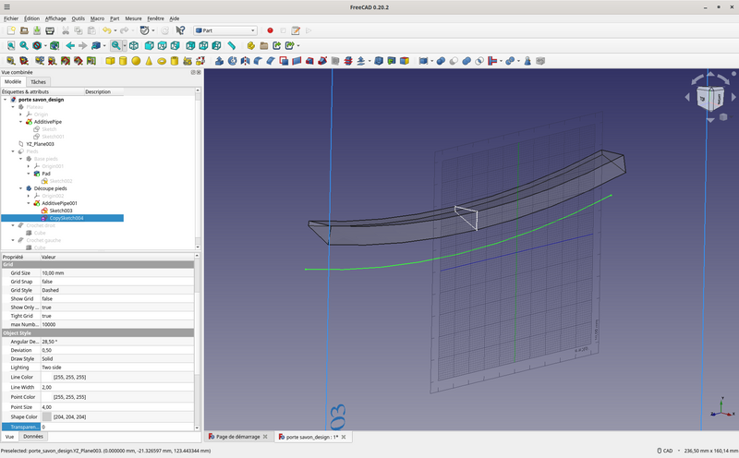The height and width of the screenshot is (458, 739).
Task: Click the red macro record button
Action: point(270,30)
